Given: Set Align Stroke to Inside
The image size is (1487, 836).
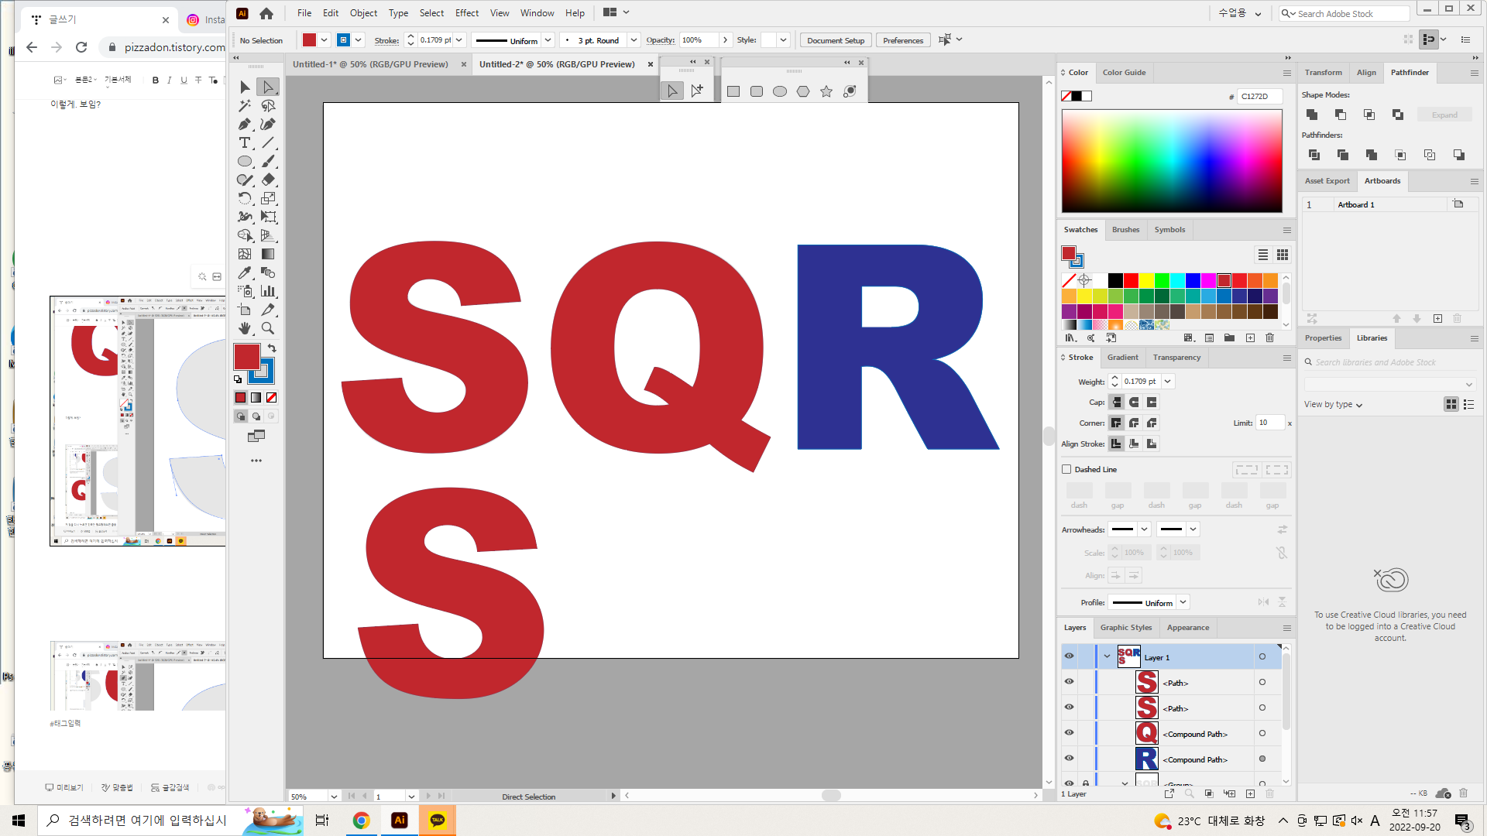Looking at the screenshot, I should [x=1134, y=444].
